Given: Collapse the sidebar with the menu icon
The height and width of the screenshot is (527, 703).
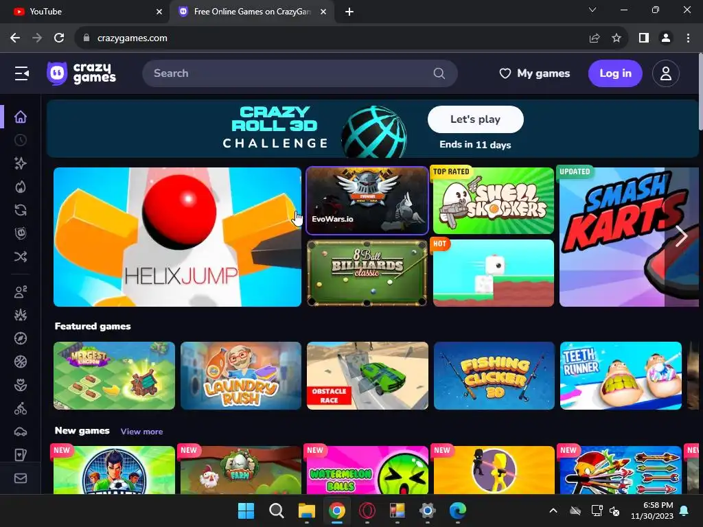Looking at the screenshot, I should (x=21, y=73).
